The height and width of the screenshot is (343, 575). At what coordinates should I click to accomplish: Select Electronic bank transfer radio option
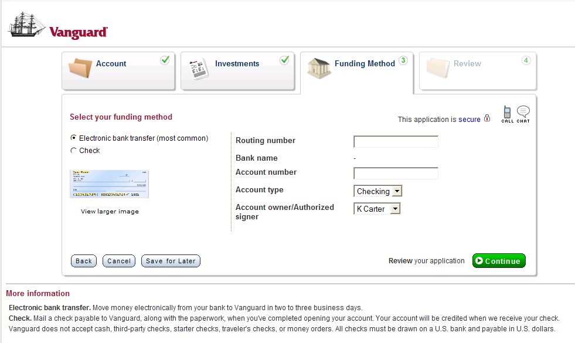[73, 138]
